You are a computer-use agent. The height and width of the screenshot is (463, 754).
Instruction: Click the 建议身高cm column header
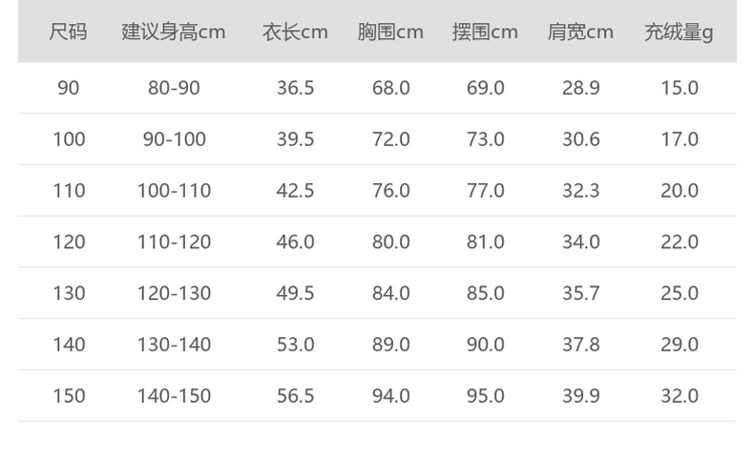click(x=174, y=32)
